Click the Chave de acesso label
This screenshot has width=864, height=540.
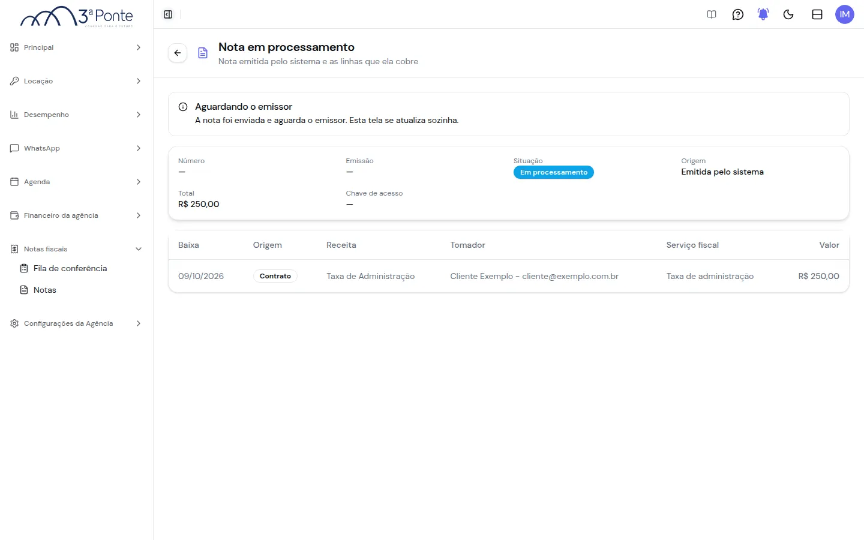tap(374, 193)
